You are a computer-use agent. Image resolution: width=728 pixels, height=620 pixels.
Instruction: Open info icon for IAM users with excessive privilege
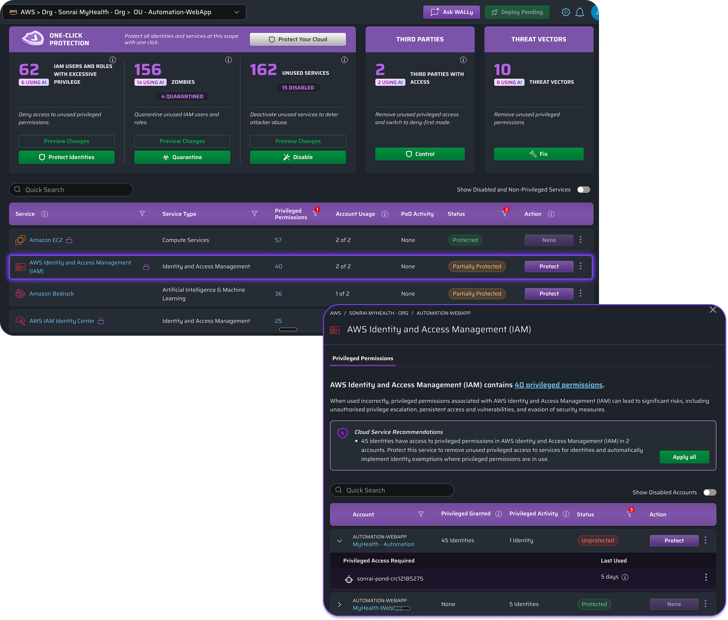click(x=113, y=60)
